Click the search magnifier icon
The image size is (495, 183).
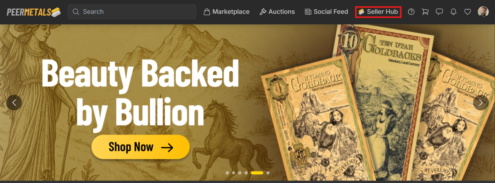click(76, 12)
